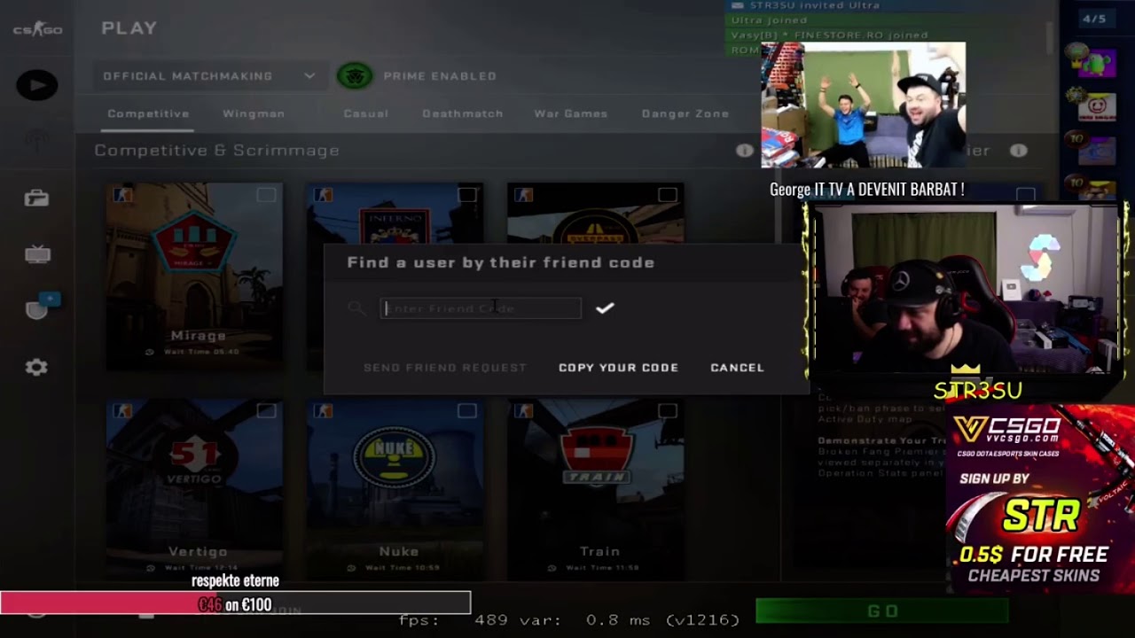Open the settings gear icon
The height and width of the screenshot is (638, 1135).
point(36,367)
